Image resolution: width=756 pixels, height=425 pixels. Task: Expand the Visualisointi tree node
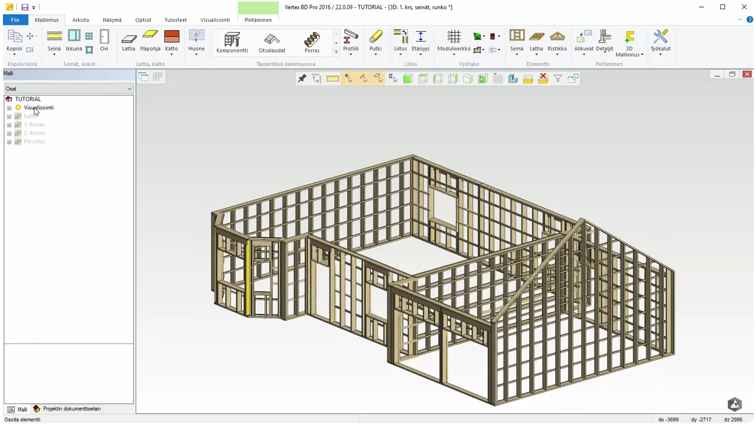coord(9,108)
